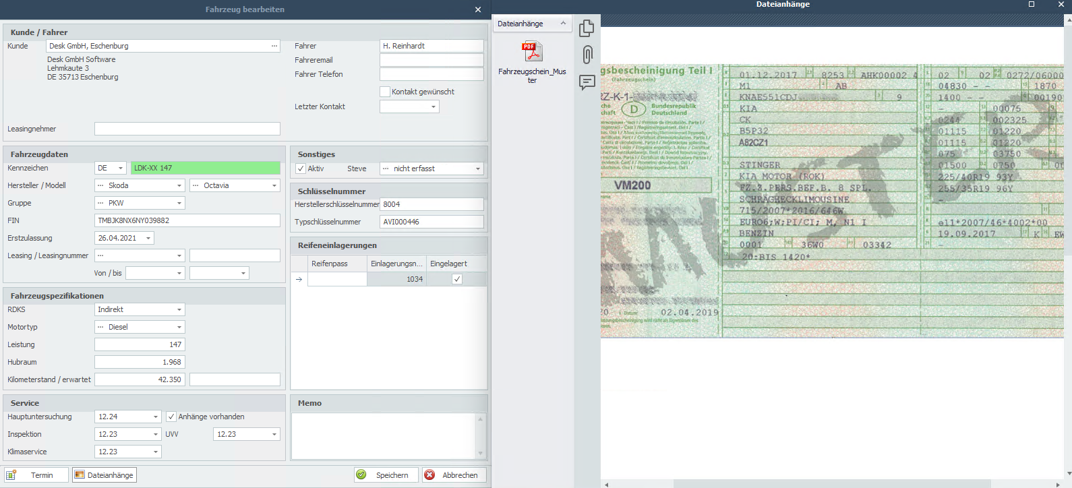Click Einlagerungsn... column header

(x=396, y=264)
